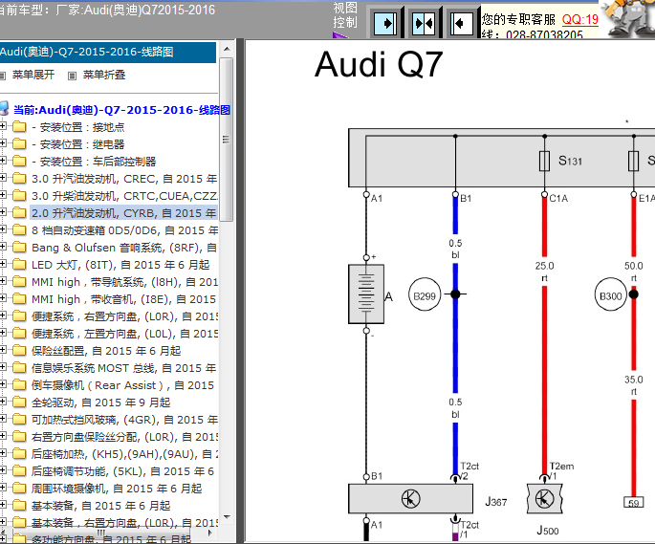This screenshot has width=655, height=544.
Task: Open folder icon of Bang & Olufsen 音响系统
Action: pyautogui.click(x=19, y=248)
